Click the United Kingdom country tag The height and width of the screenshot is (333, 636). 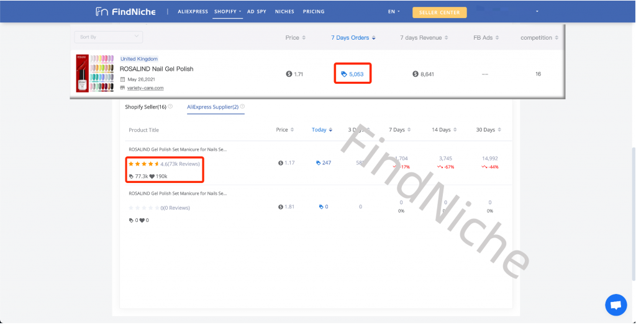click(139, 59)
